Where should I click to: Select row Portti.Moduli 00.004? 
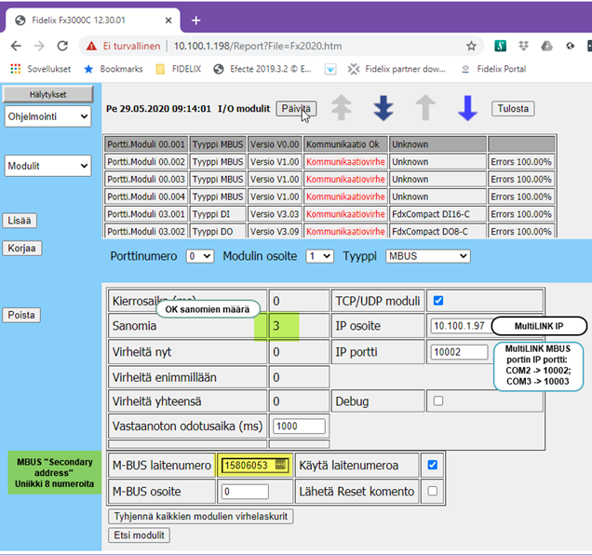[x=330, y=197]
